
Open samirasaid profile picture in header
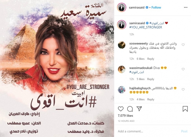click(122, 7)
